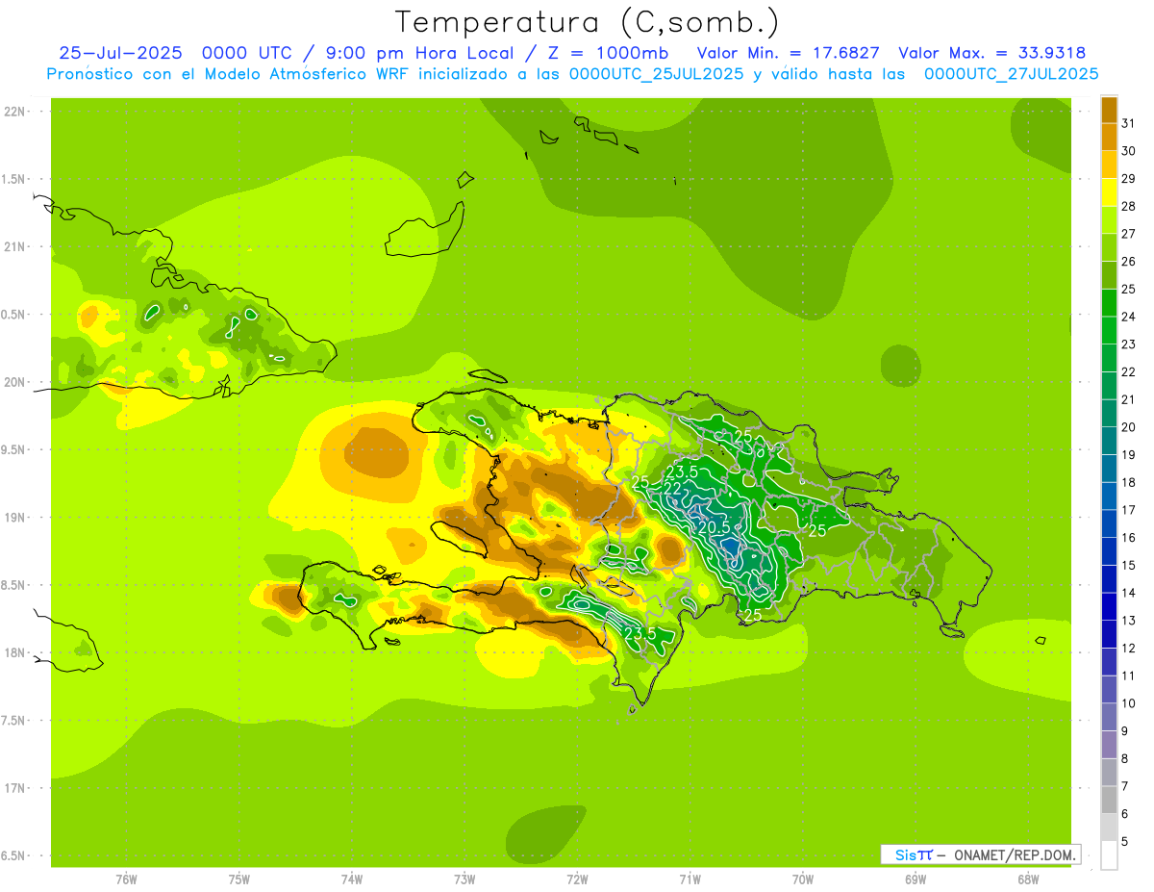Click the '75W' longitude axis label

(x=238, y=879)
